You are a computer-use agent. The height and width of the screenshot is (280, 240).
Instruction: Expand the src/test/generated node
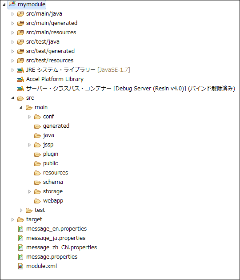pyautogui.click(x=12, y=51)
